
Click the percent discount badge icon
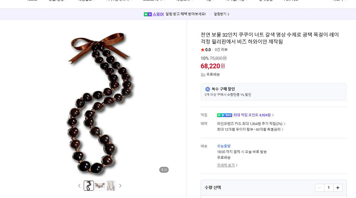(x=208, y=89)
